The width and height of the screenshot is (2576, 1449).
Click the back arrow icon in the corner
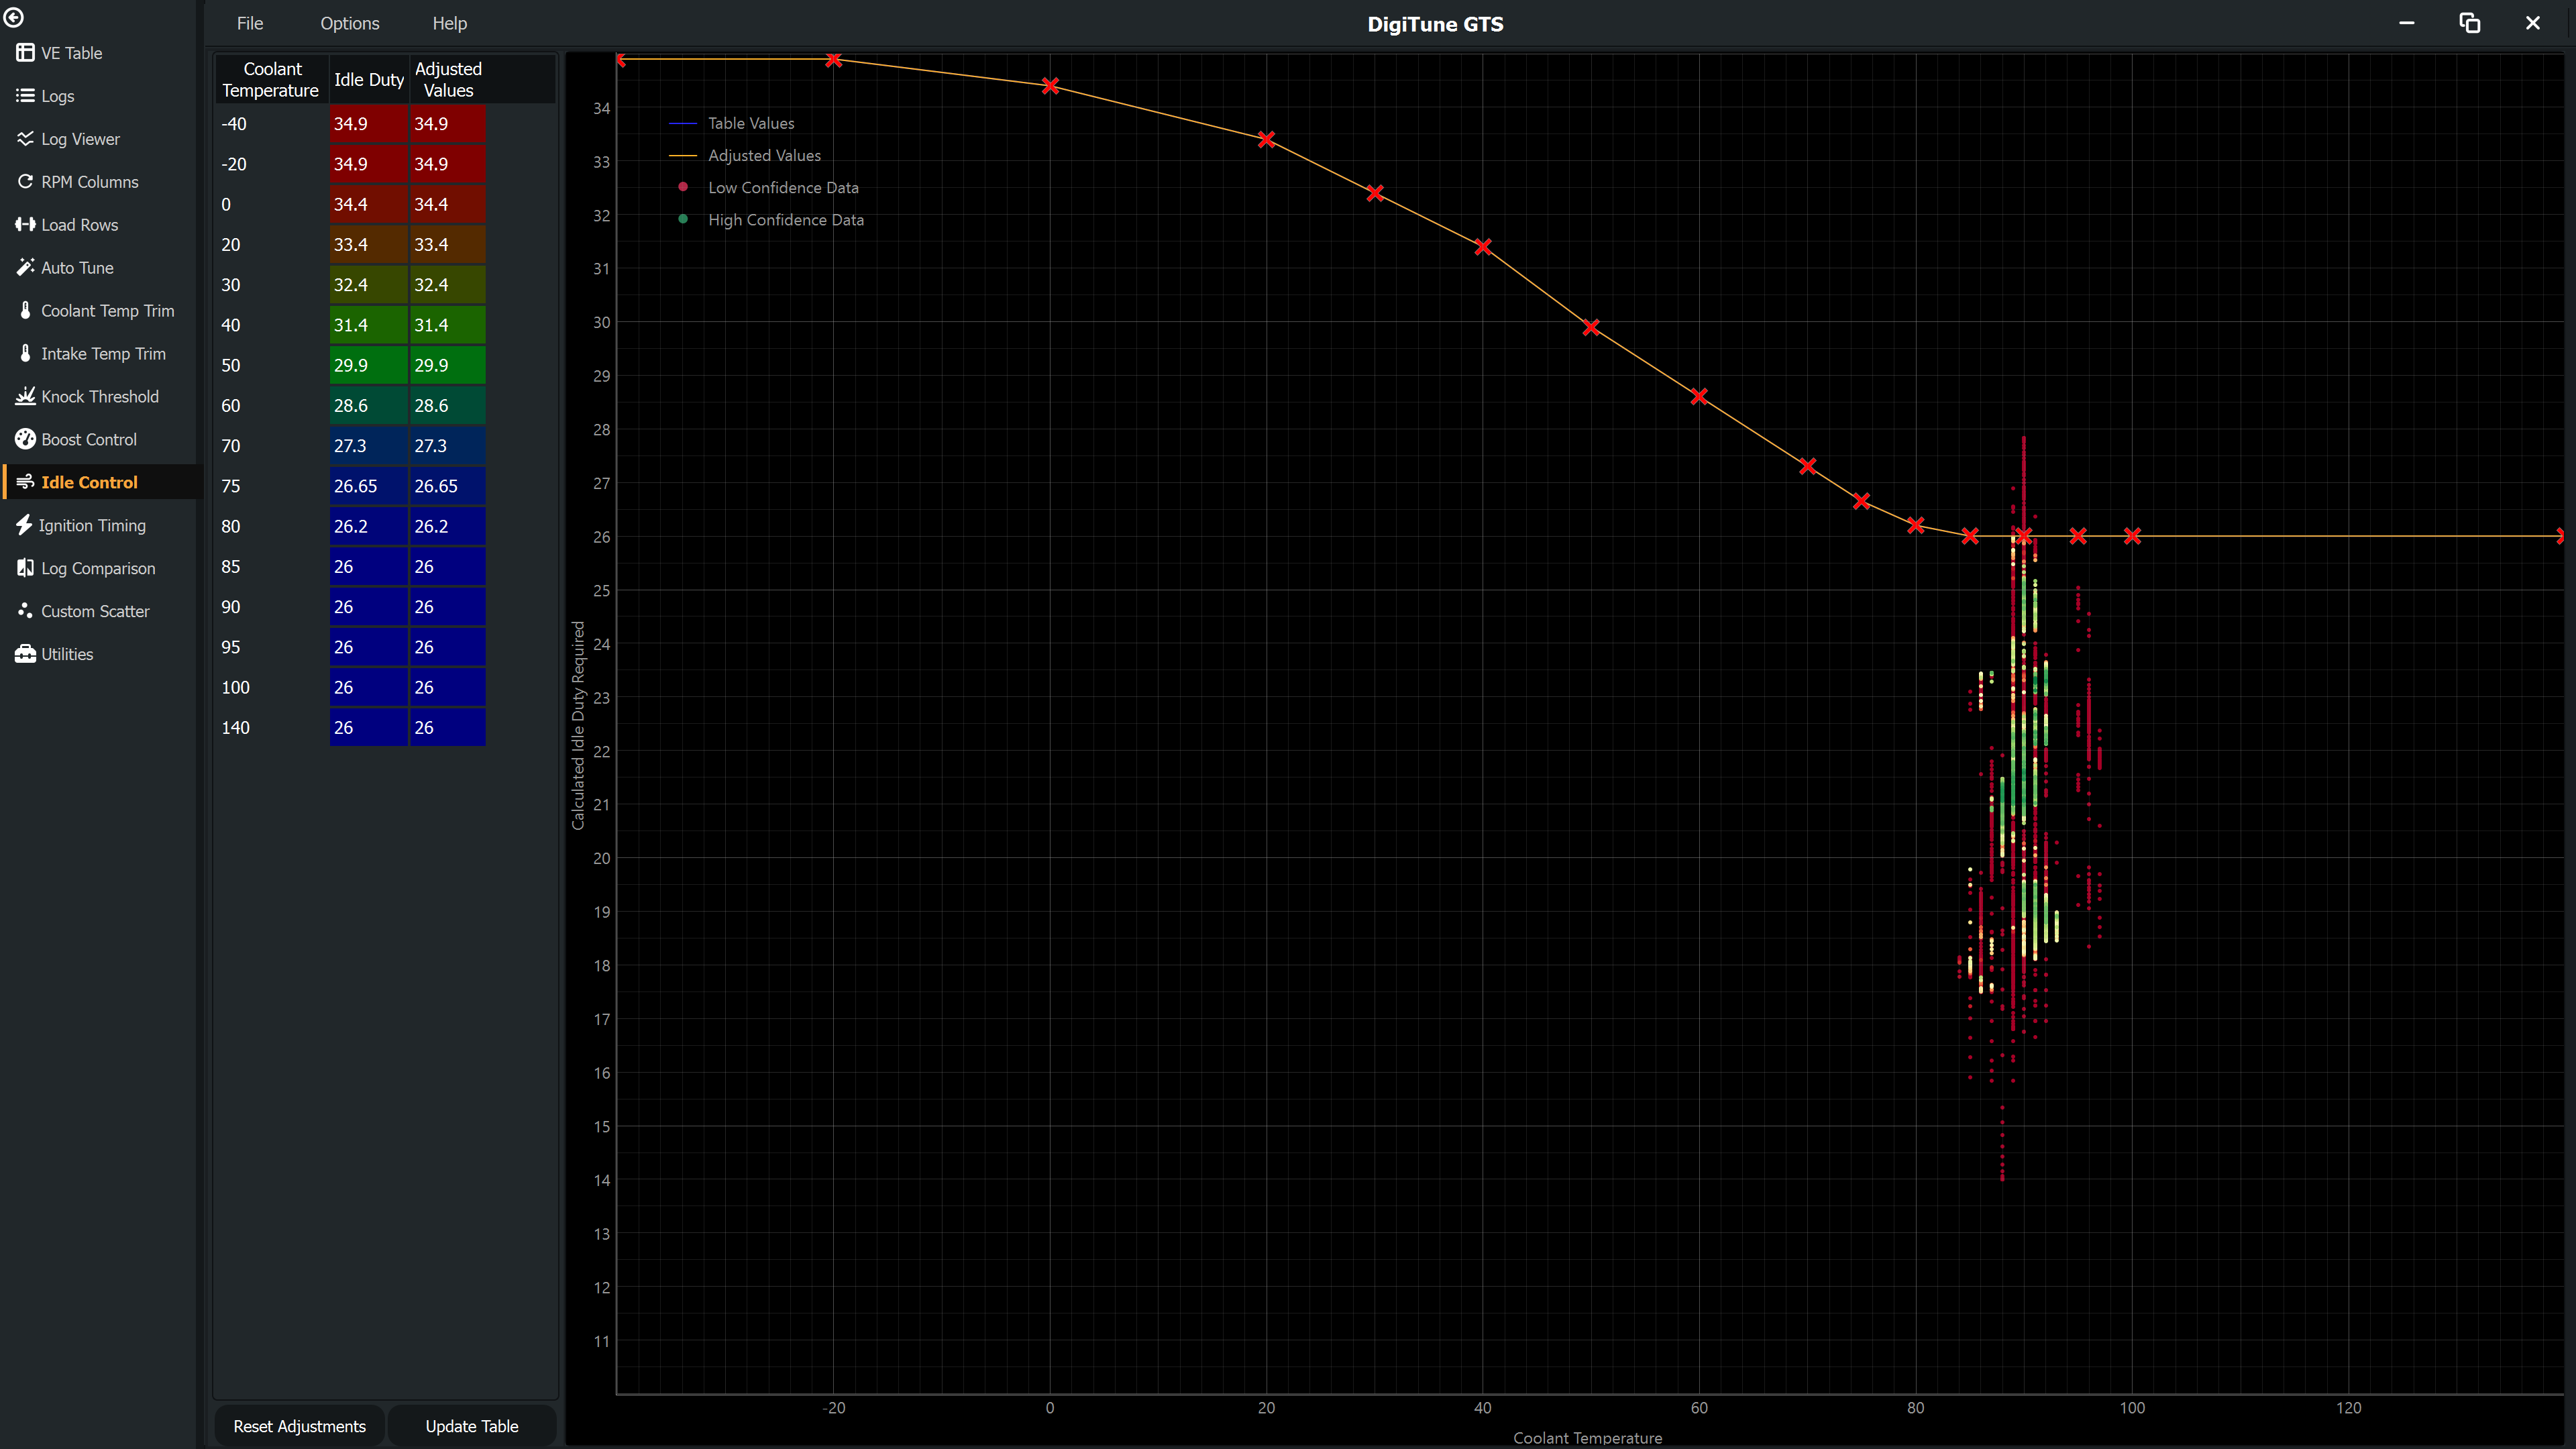tap(14, 17)
